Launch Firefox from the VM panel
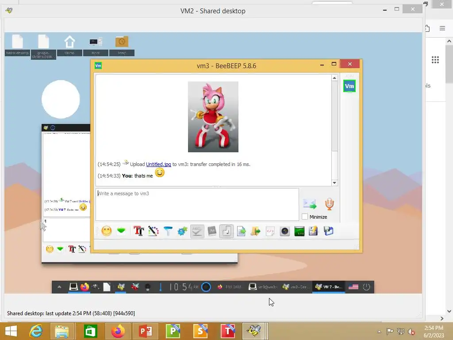 coord(84,287)
